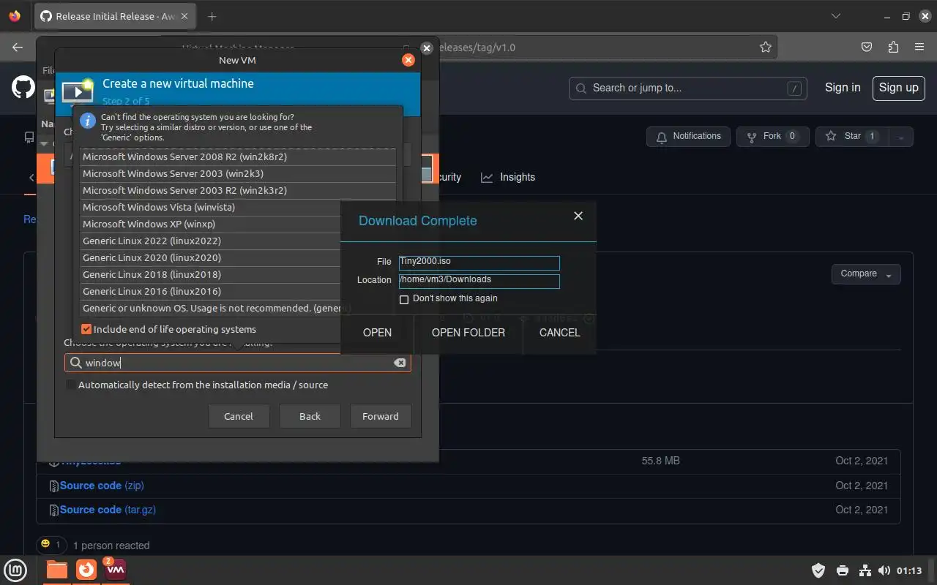This screenshot has width=937, height=585.
Task: Open the Firefox extensions puzzle icon
Action: point(893,47)
